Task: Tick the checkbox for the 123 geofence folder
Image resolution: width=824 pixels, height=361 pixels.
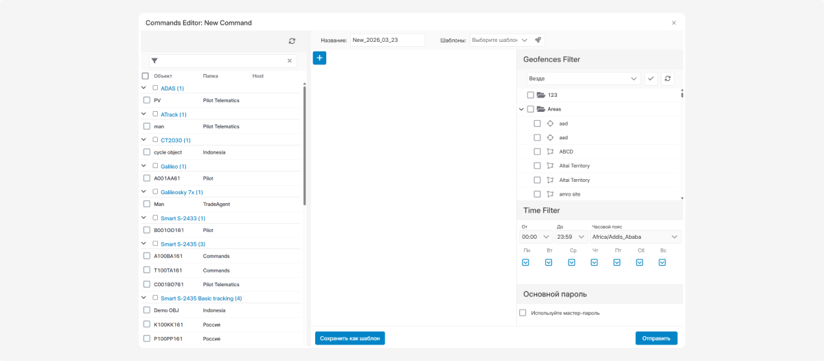Action: click(x=530, y=95)
